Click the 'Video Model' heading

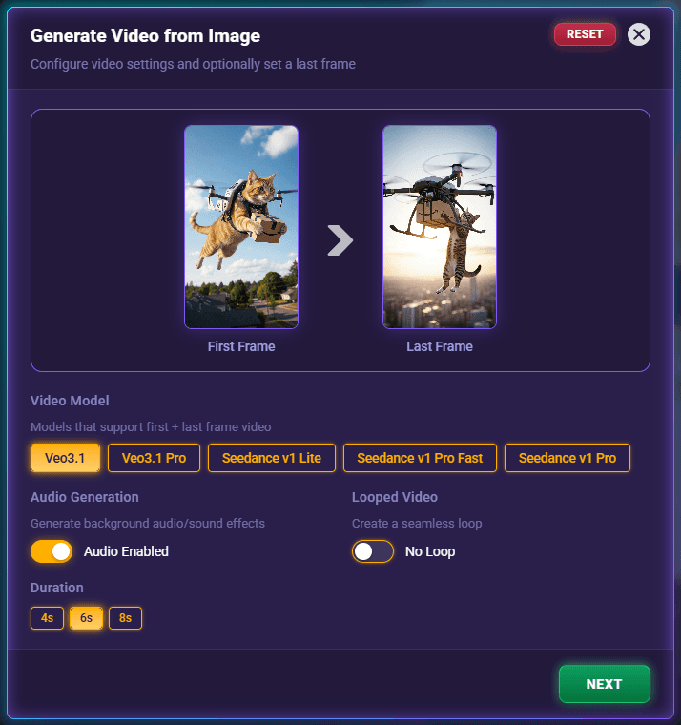tap(70, 401)
